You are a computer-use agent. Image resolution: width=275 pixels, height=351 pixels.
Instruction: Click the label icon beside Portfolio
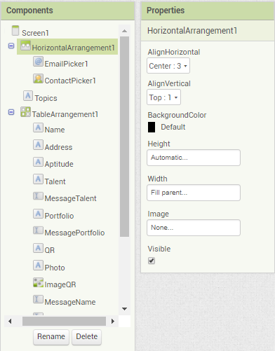point(38,214)
